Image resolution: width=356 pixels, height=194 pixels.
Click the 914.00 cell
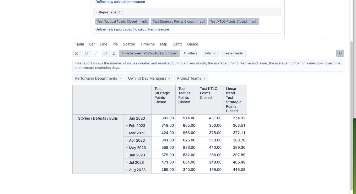coord(186,118)
